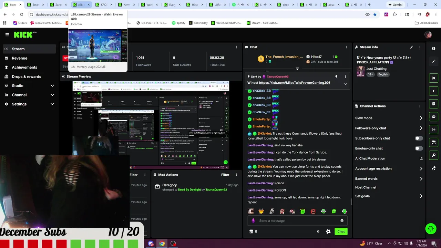The image size is (441, 248).
Task: Click the info icon in right rail
Action: tap(433, 49)
